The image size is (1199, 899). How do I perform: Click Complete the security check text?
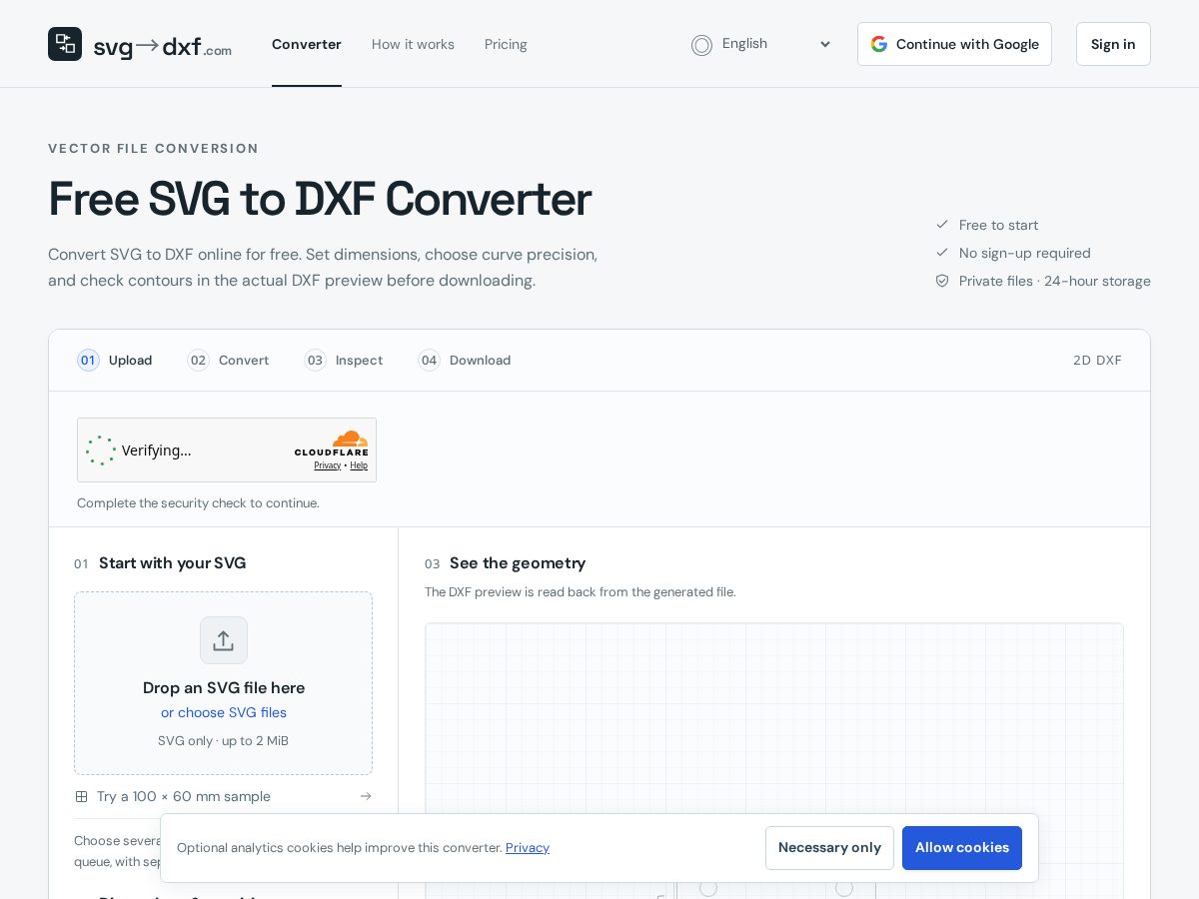click(198, 503)
